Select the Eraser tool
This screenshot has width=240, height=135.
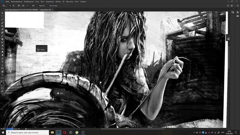2,45
